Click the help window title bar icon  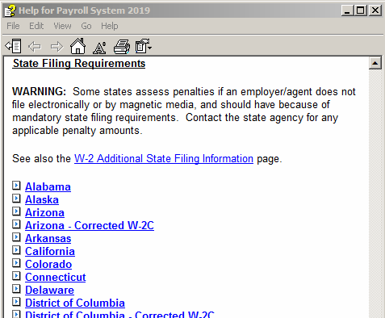tap(10, 10)
